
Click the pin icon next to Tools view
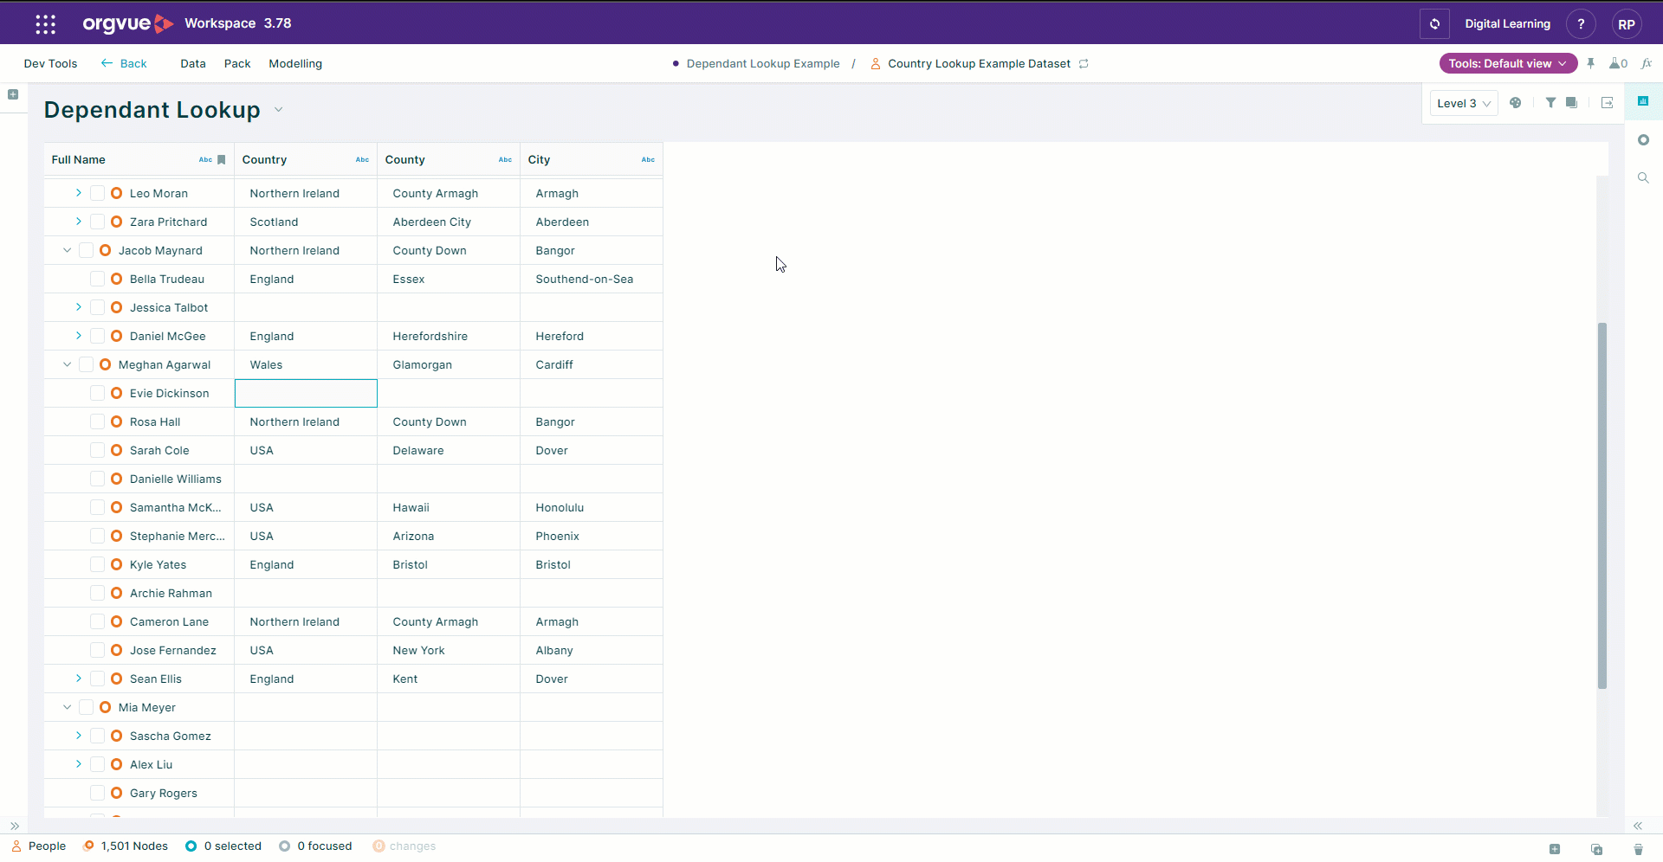[1591, 63]
